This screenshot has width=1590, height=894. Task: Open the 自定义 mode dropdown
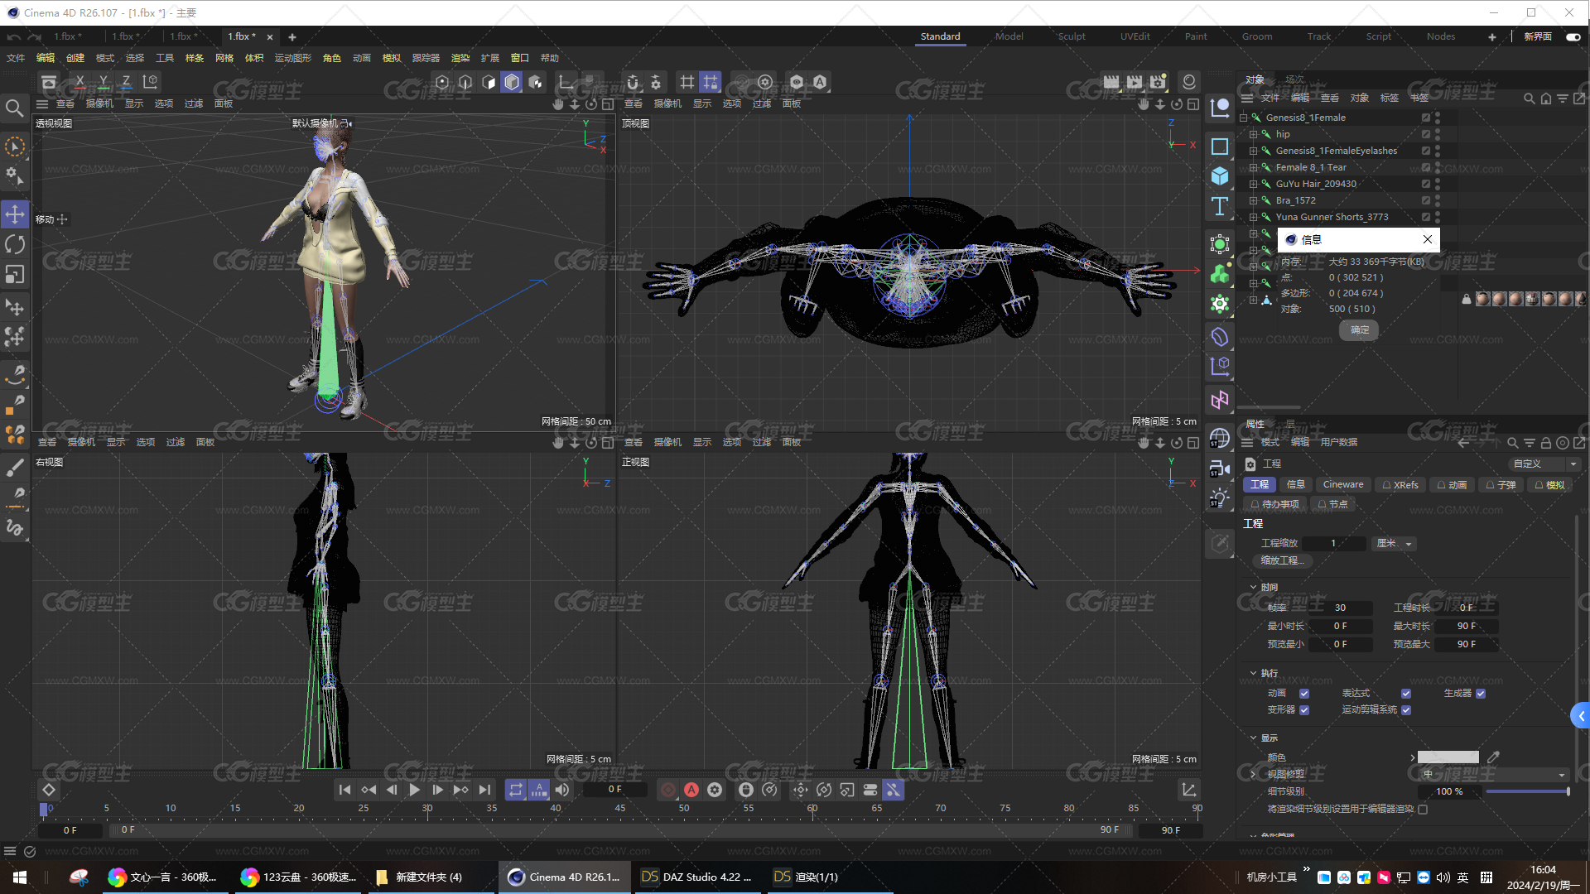point(1544,464)
